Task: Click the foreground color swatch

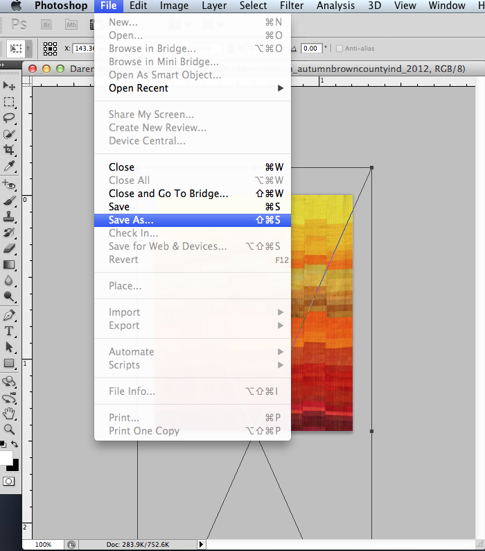Action: 6,458
